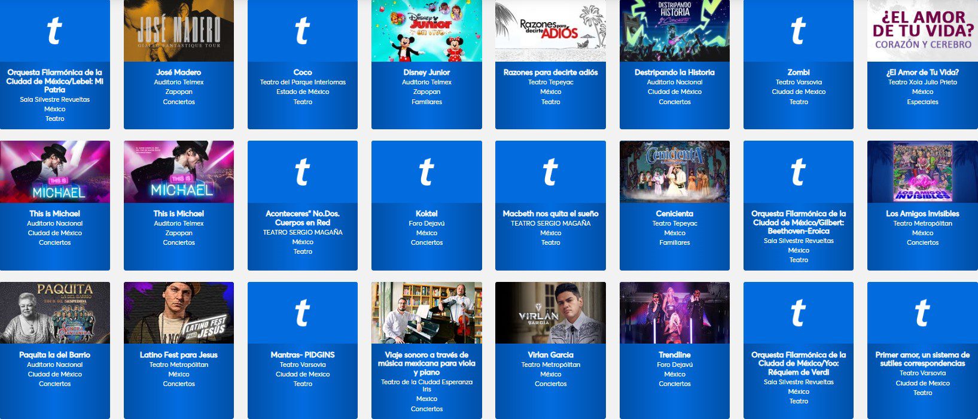This screenshot has width=978, height=419.
Task: Select "Foro Dejavú" venue on the Koktel card
Action: pos(426,224)
